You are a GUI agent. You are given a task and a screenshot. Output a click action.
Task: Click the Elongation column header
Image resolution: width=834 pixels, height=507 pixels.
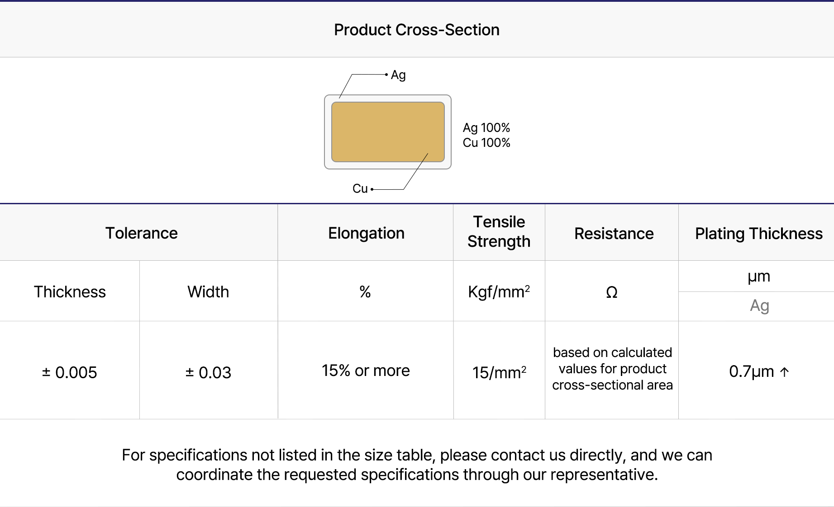pos(366,233)
